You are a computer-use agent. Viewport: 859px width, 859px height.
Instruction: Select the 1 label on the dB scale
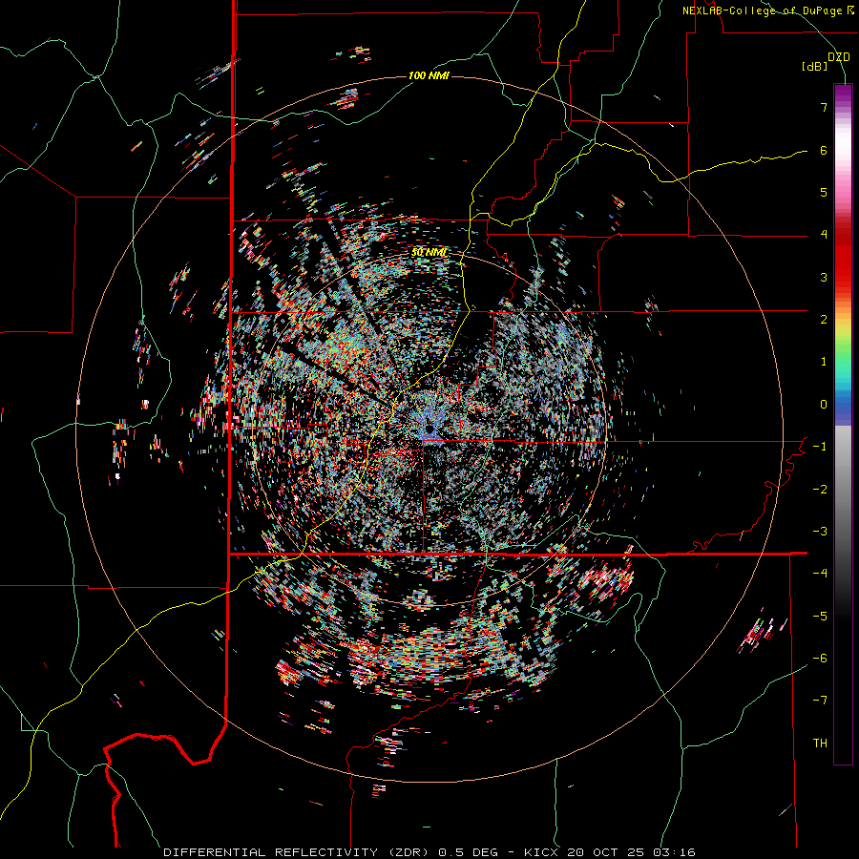(x=824, y=362)
